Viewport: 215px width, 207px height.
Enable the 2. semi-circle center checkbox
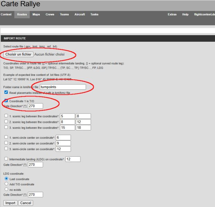pos(6,143)
